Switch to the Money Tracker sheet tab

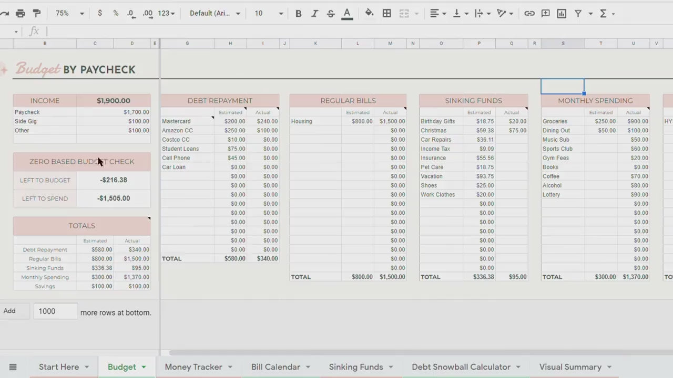pos(193,367)
